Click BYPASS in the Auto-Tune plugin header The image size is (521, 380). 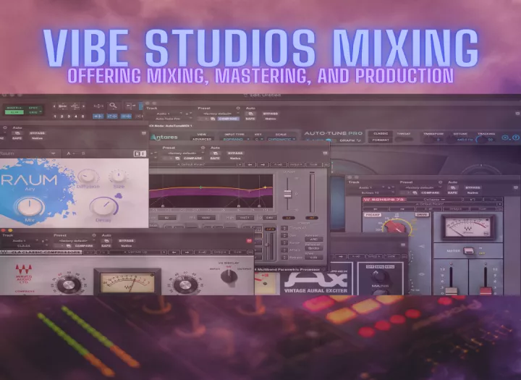270,114
